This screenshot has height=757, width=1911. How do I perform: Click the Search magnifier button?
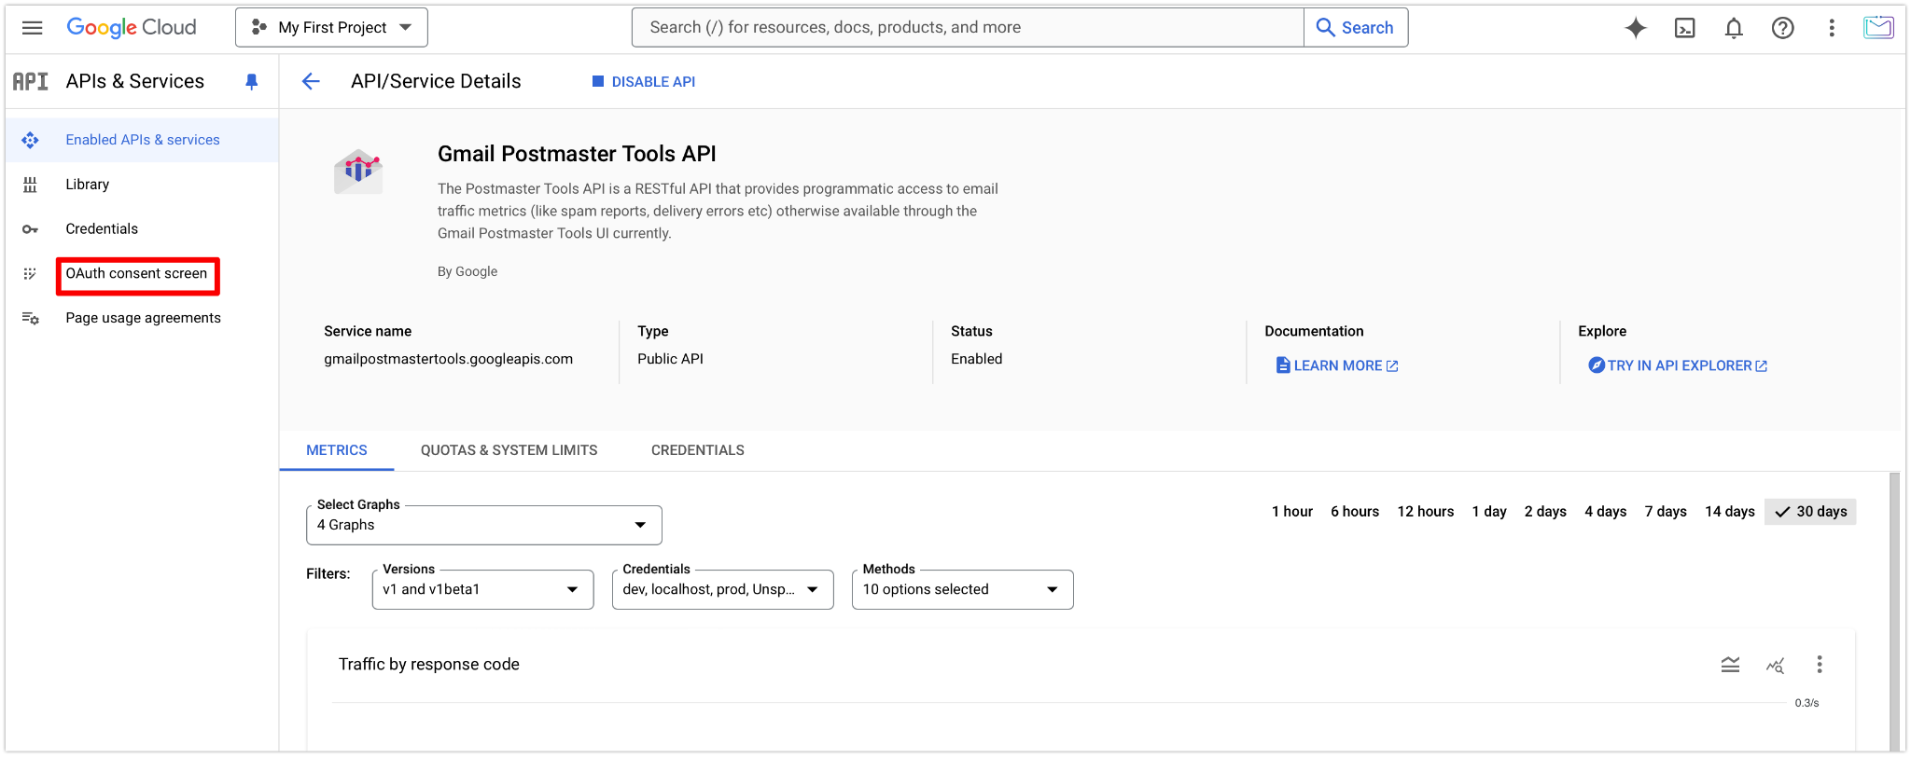tap(1355, 28)
